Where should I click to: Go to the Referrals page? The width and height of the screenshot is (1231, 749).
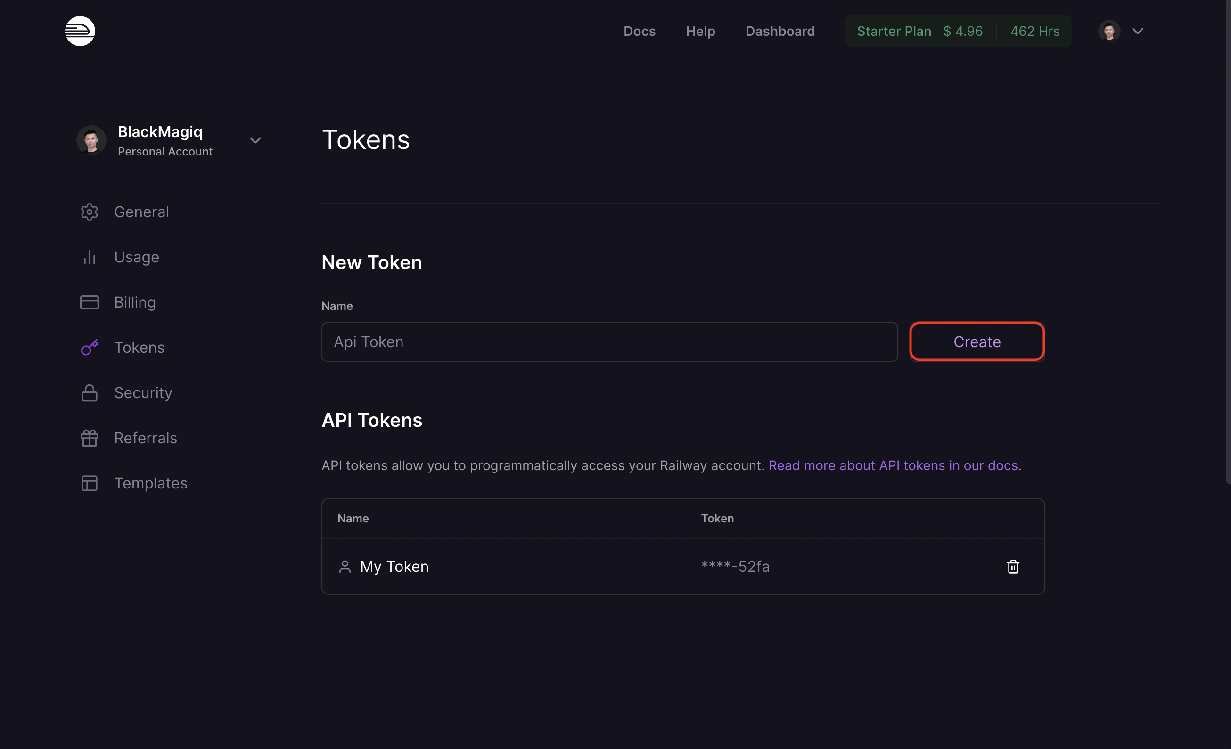tap(145, 438)
